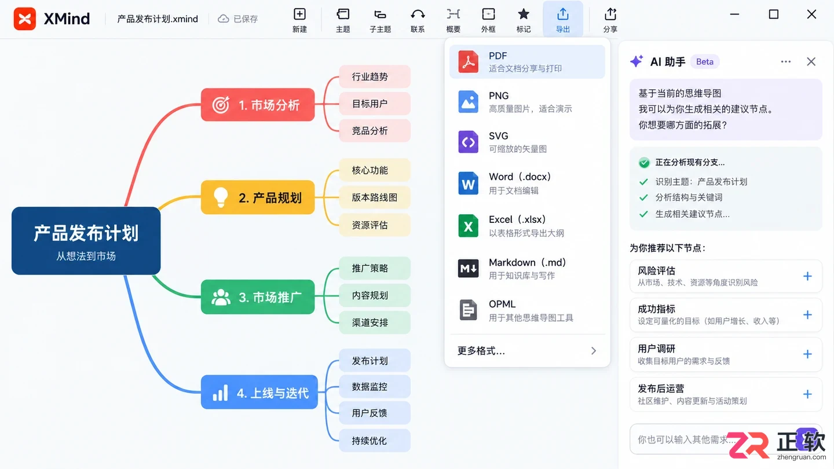Click the Beta badge in AI panel
Viewport: 834px width, 469px height.
click(705, 62)
